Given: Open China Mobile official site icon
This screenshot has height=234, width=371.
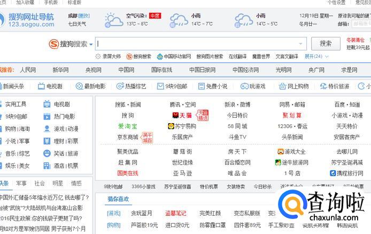Looking at the screenshot, I should [160, 57].
